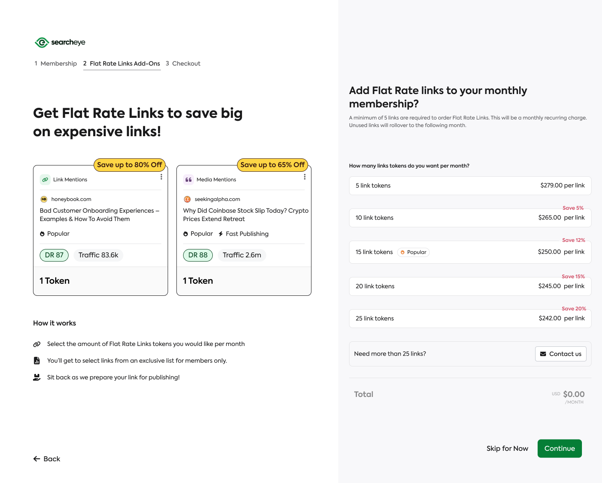Click the seekingalpha.com domain text
The height and width of the screenshot is (483, 602).
tap(217, 199)
